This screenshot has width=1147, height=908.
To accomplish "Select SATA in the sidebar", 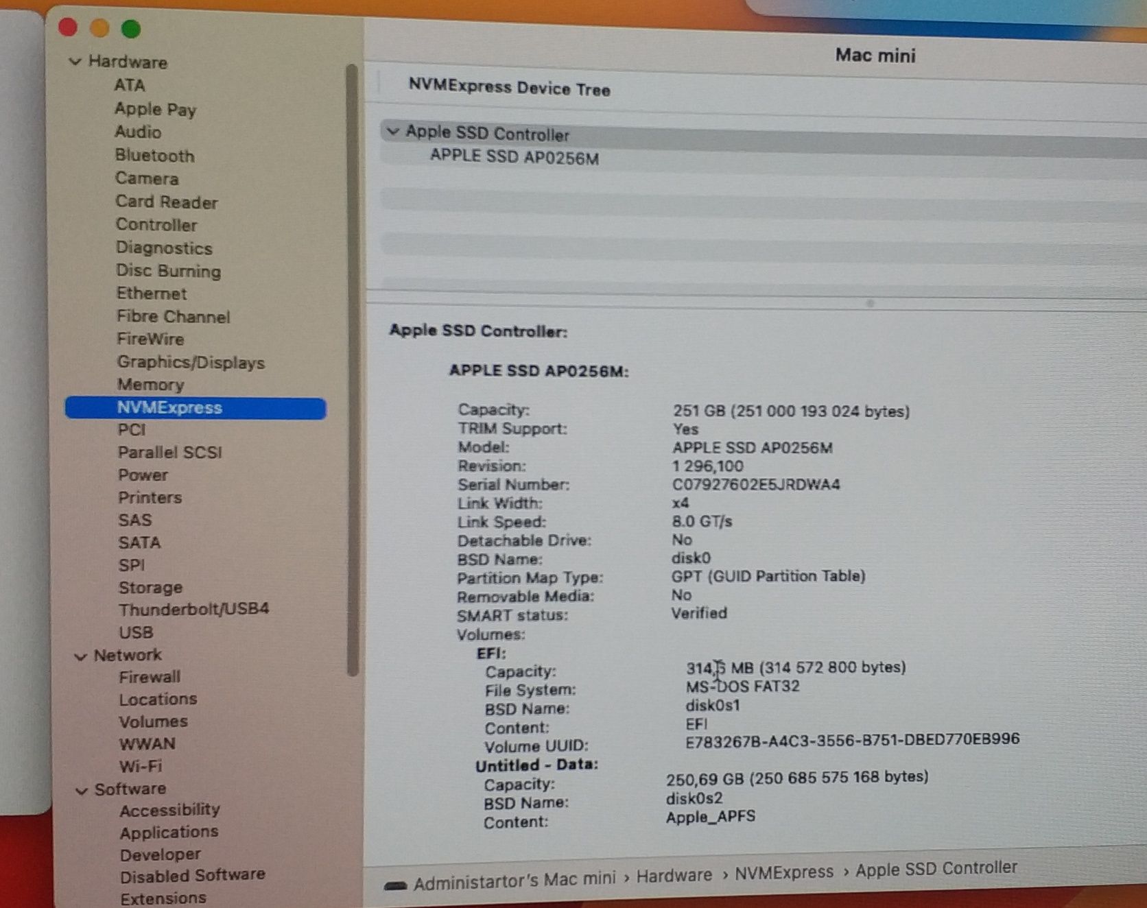I will pos(139,542).
